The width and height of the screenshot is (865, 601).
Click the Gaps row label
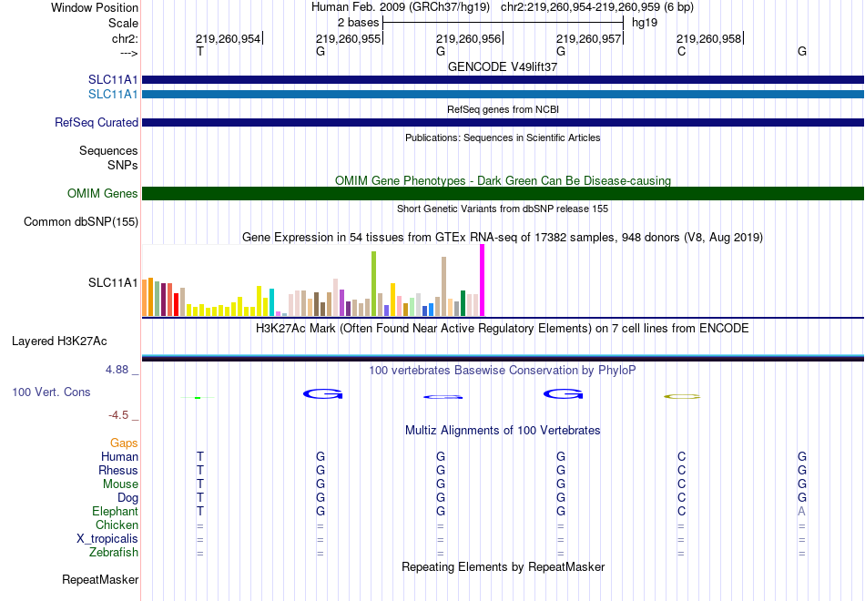[124, 443]
